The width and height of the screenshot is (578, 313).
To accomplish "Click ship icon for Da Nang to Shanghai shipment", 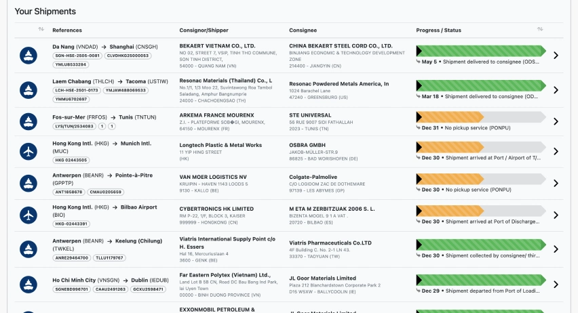I will coord(28,56).
